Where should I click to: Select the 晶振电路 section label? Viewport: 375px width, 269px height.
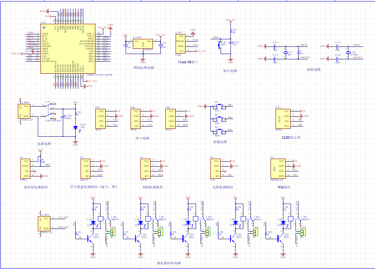(314, 70)
